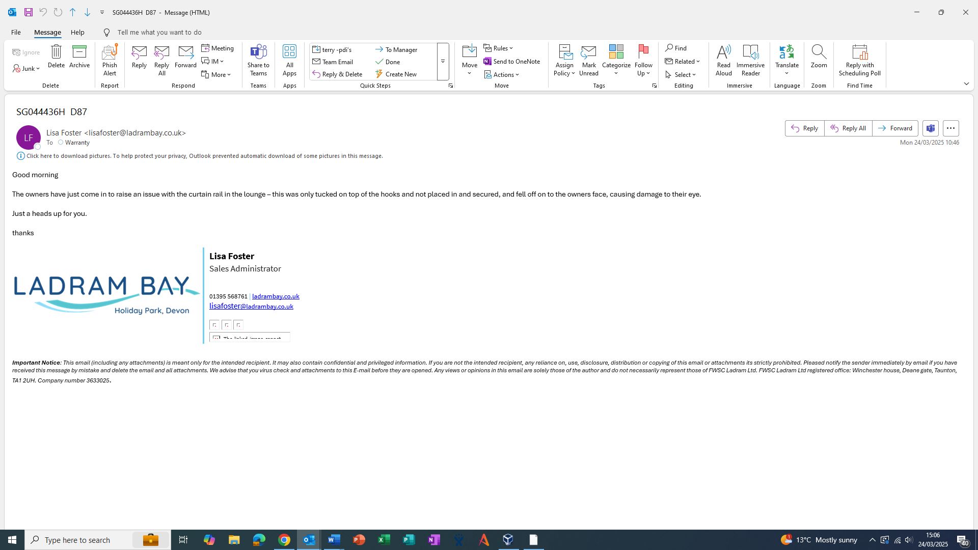Click Reply All in message header
This screenshot has height=550, width=978.
pyautogui.click(x=848, y=128)
